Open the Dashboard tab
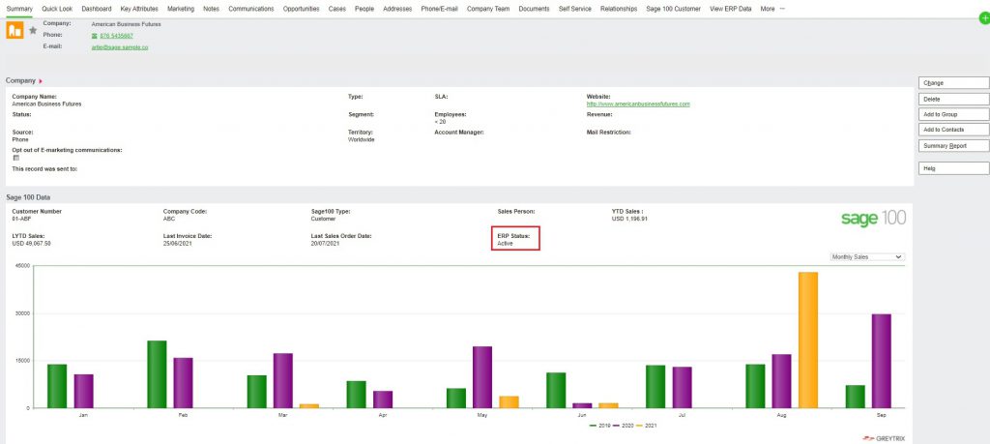 click(97, 9)
